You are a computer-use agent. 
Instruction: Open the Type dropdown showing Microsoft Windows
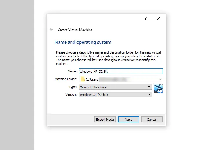pos(115,87)
